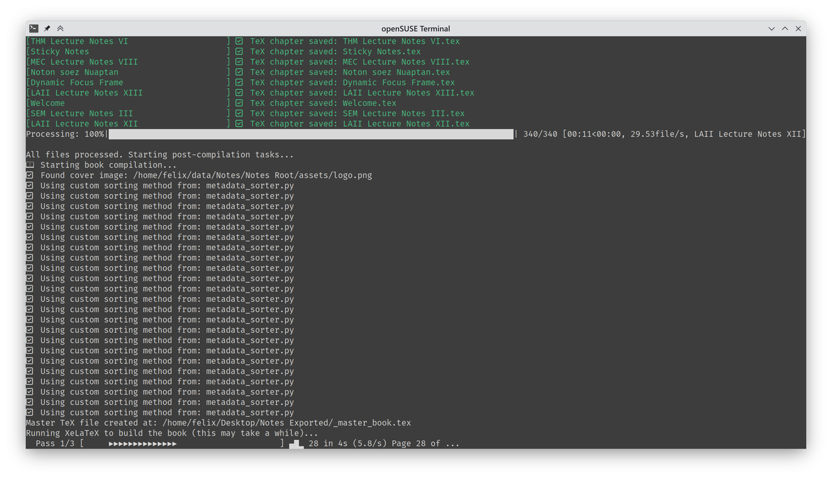Select the bracketed Sticky Notes label
Image resolution: width=832 pixels, height=479 pixels.
128,51
